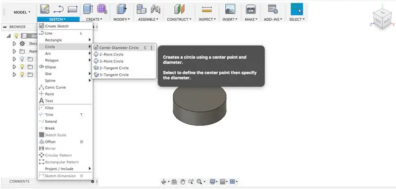Screen dimensions: 396x189
Task: Open the MODEL workspace dropdown
Action: coord(22,12)
